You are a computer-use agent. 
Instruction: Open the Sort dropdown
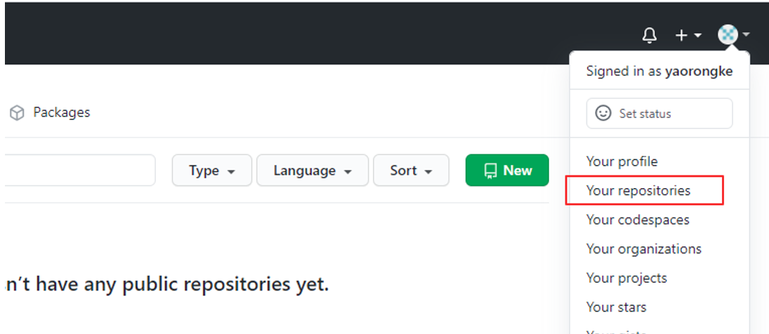click(411, 171)
